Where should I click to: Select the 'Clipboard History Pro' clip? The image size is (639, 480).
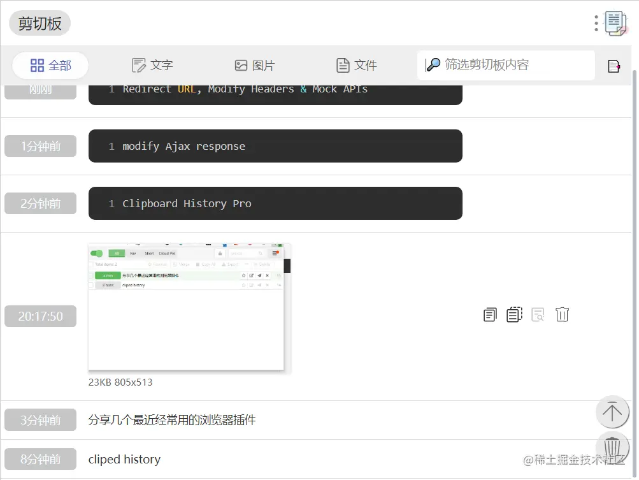275,203
